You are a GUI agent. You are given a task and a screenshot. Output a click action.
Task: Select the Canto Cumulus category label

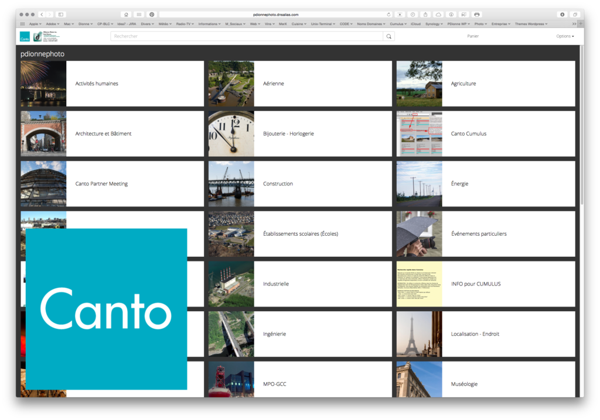(x=468, y=134)
